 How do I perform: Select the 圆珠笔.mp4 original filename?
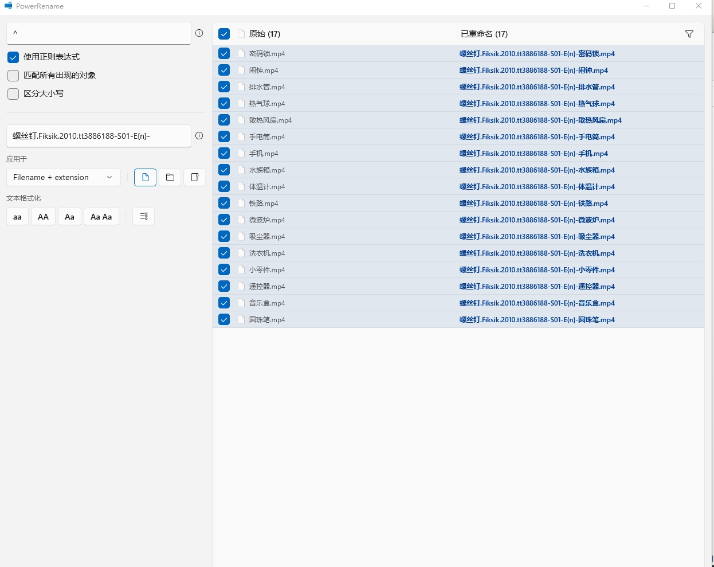pyautogui.click(x=267, y=319)
